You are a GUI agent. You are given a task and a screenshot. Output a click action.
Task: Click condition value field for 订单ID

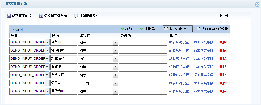(143, 42)
